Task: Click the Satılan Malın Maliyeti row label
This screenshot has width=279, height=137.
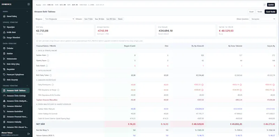Action: pos(46,109)
